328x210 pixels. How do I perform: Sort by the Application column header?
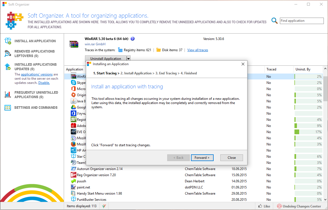[74, 69]
